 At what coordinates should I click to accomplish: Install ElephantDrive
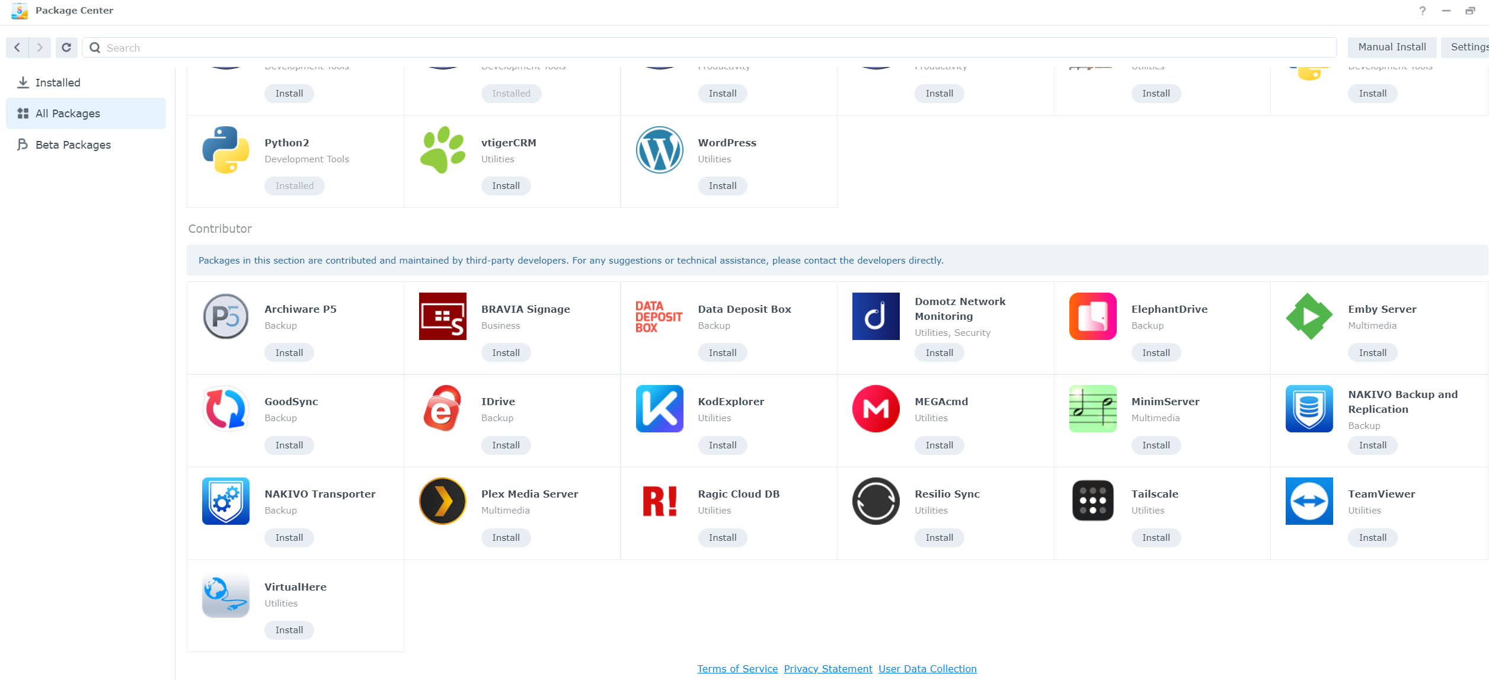tap(1156, 353)
